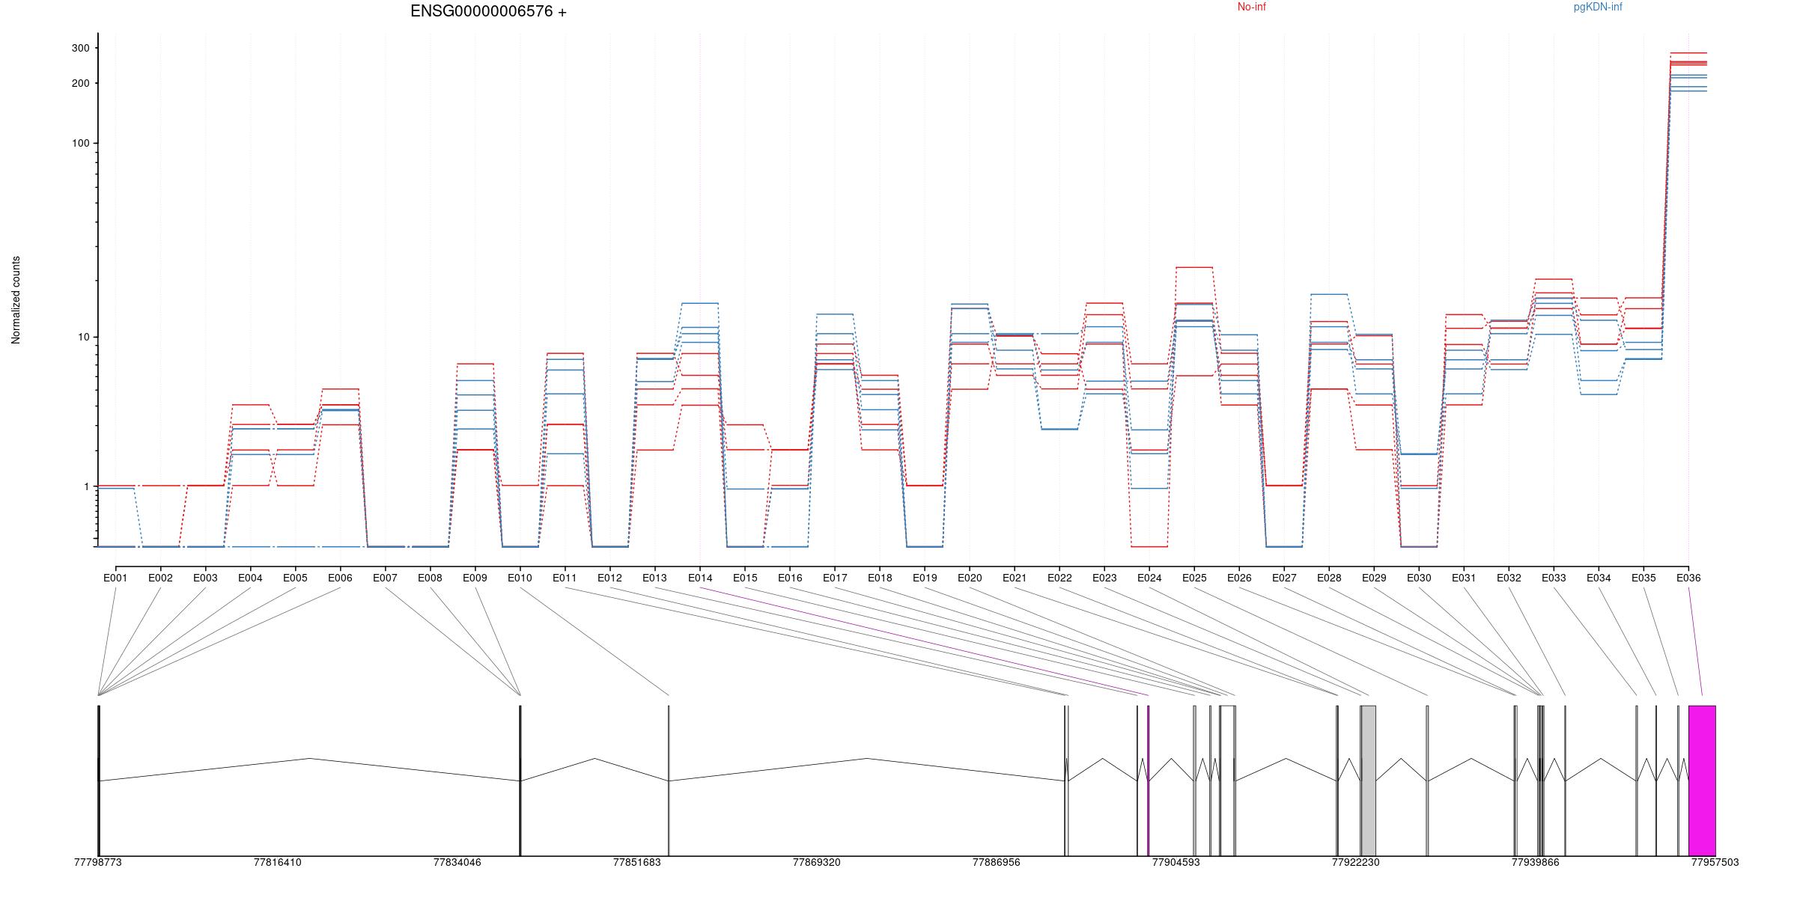The width and height of the screenshot is (1797, 898).
Task: Click the pgKDN-inf legend label
Action: coord(1597,7)
